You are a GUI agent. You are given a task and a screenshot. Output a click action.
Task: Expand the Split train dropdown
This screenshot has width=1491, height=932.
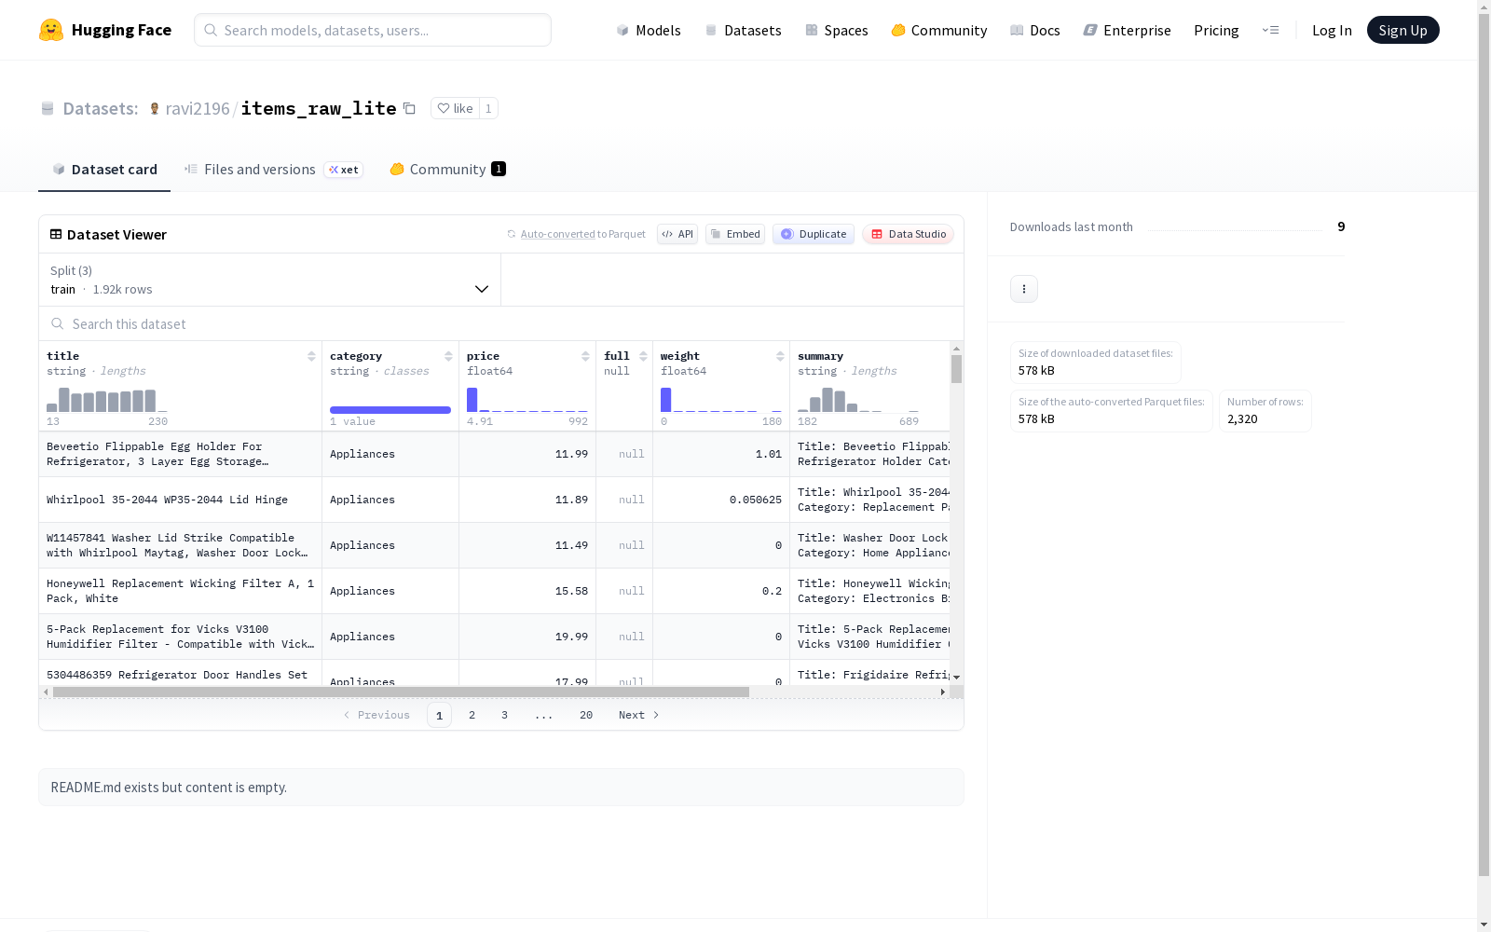(x=270, y=280)
